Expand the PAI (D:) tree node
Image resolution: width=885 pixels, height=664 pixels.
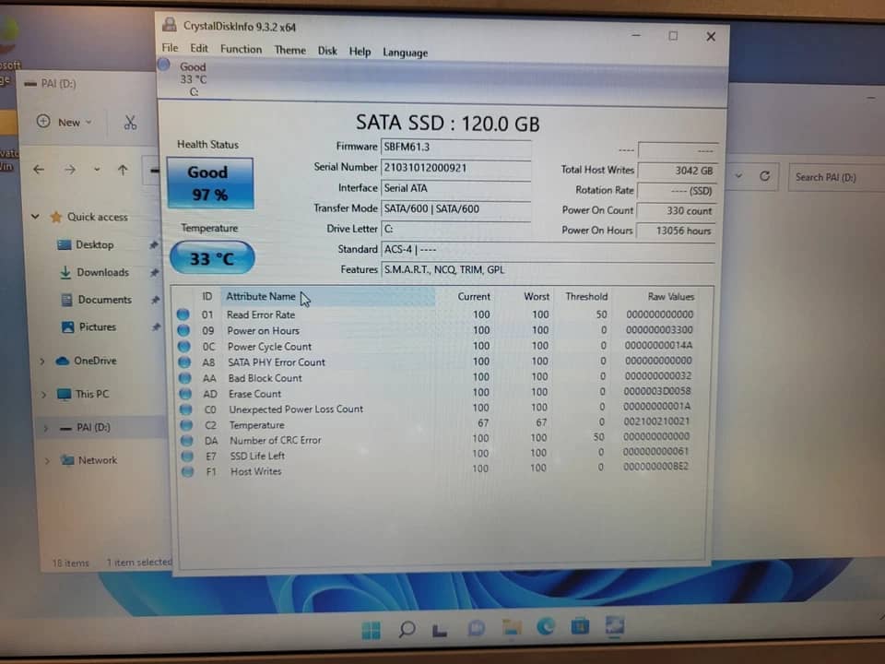click(x=46, y=428)
